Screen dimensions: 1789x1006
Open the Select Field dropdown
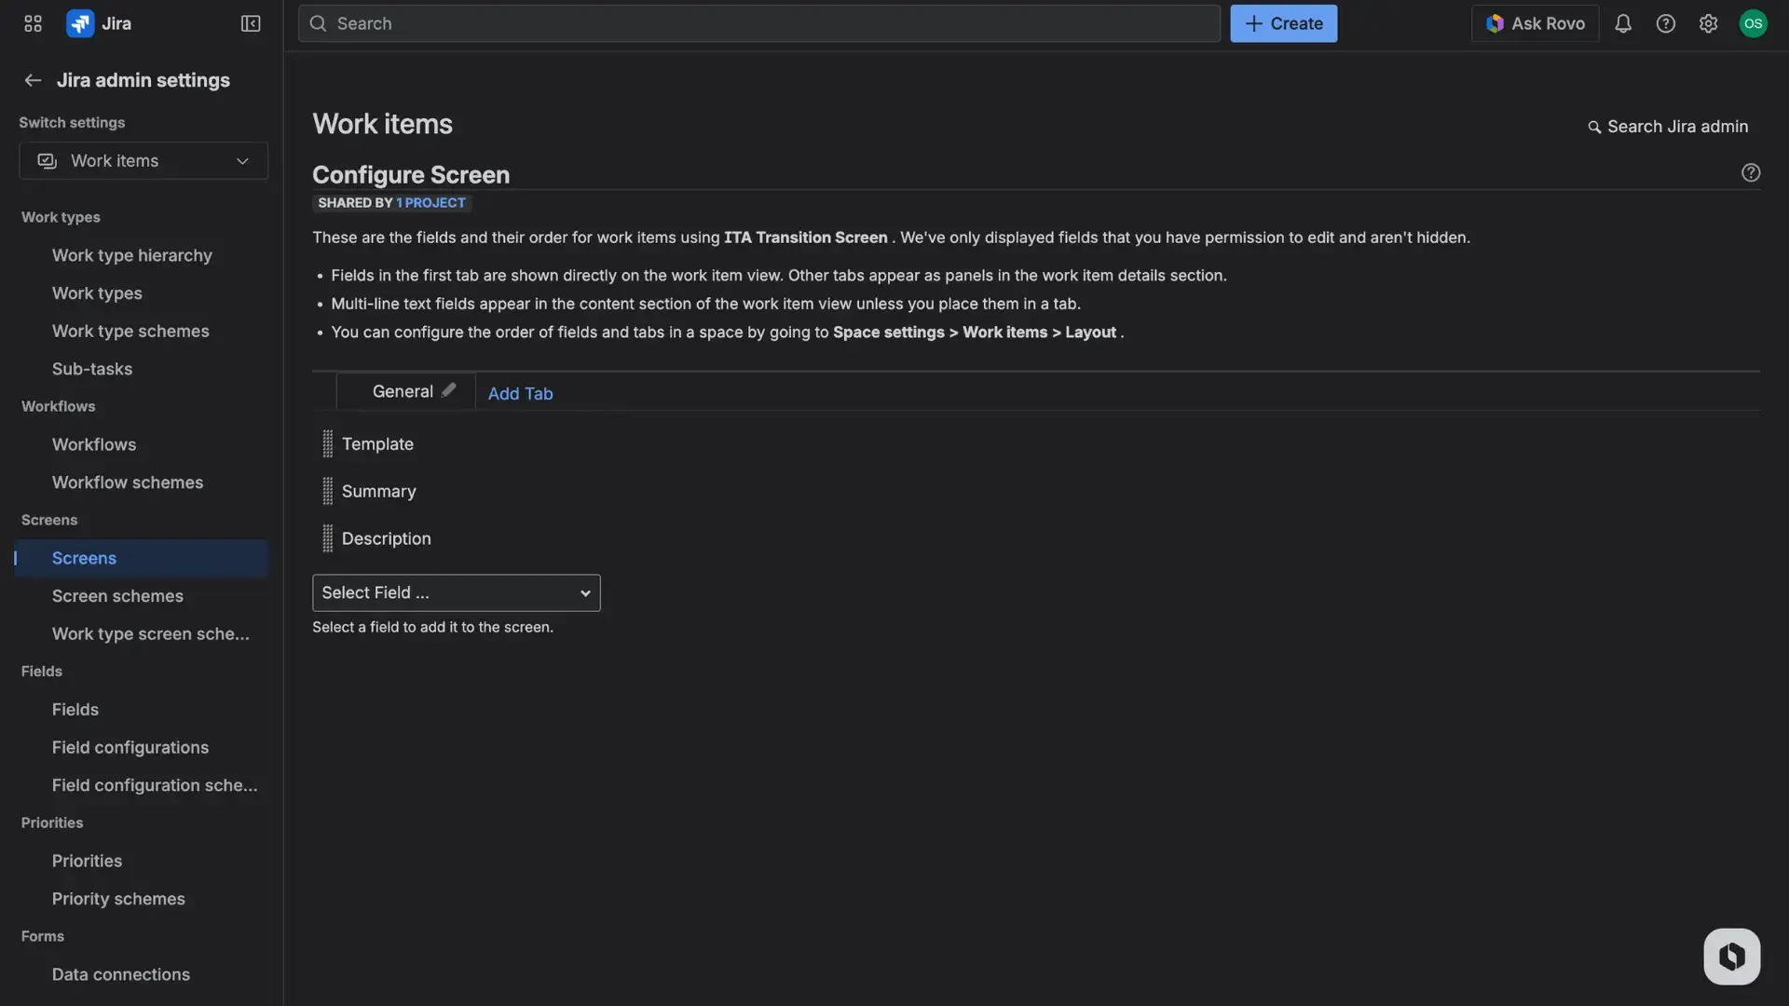456,592
